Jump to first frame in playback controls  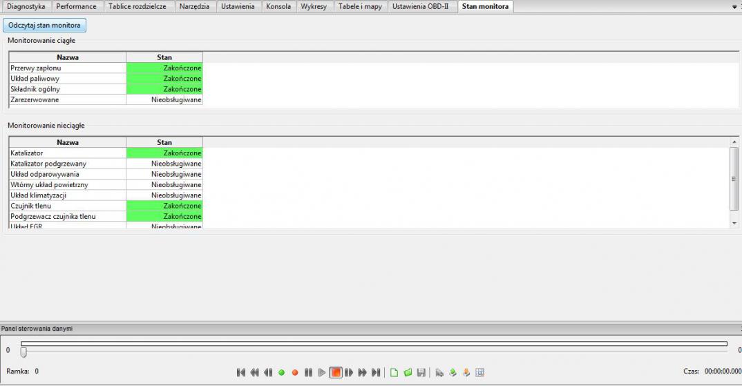[241, 373]
